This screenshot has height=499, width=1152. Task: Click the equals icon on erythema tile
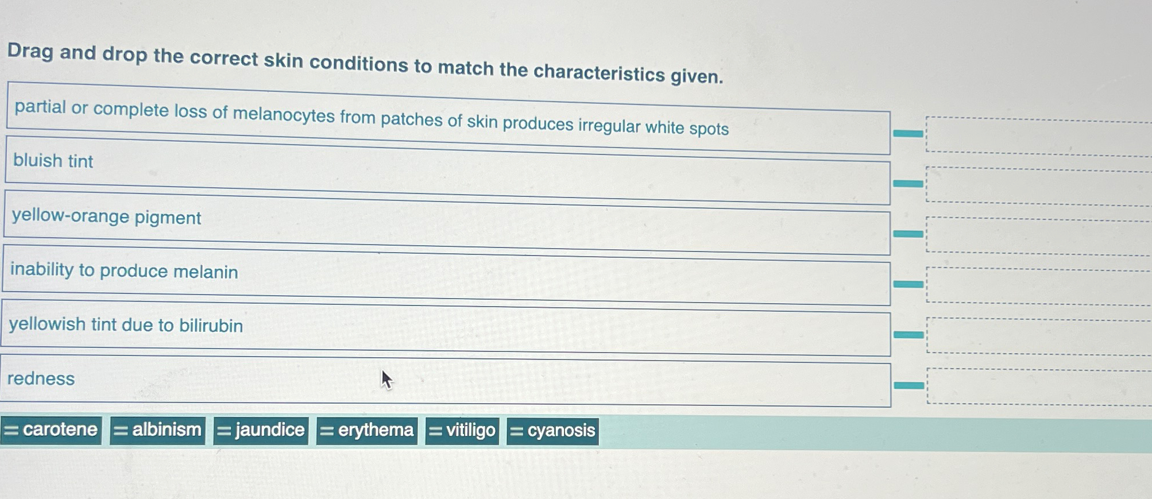coord(326,431)
